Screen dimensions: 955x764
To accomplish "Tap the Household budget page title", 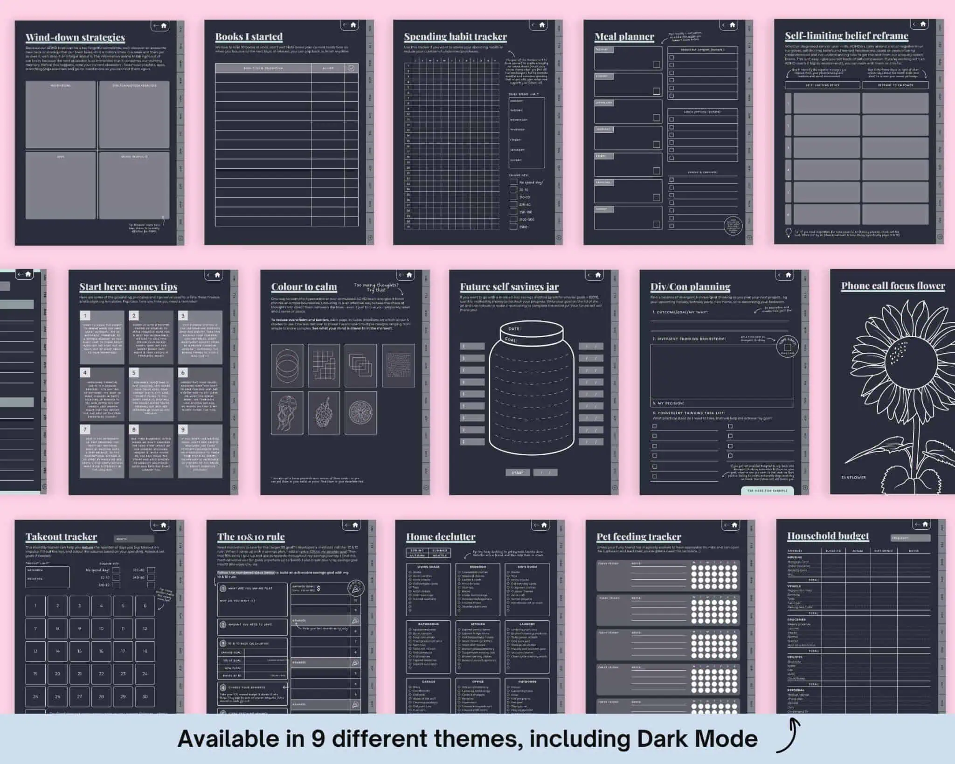I will tap(828, 536).
